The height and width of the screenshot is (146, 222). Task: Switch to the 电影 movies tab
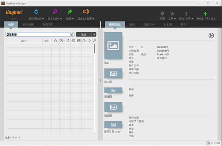(11, 25)
